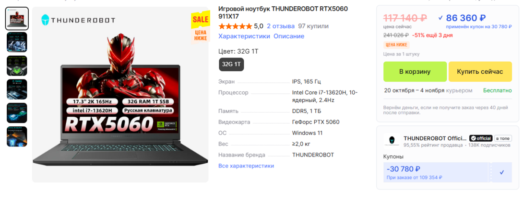Open the Характеристики section tab
The height and width of the screenshot is (201, 523).
[244, 36]
